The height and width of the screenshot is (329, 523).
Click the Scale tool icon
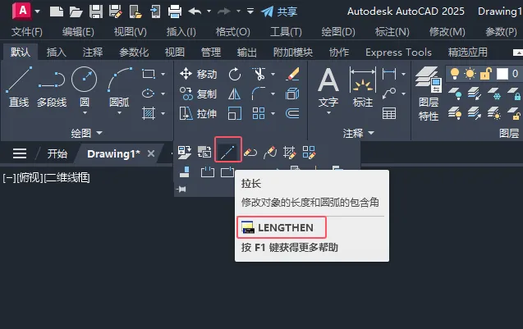tap(235, 114)
